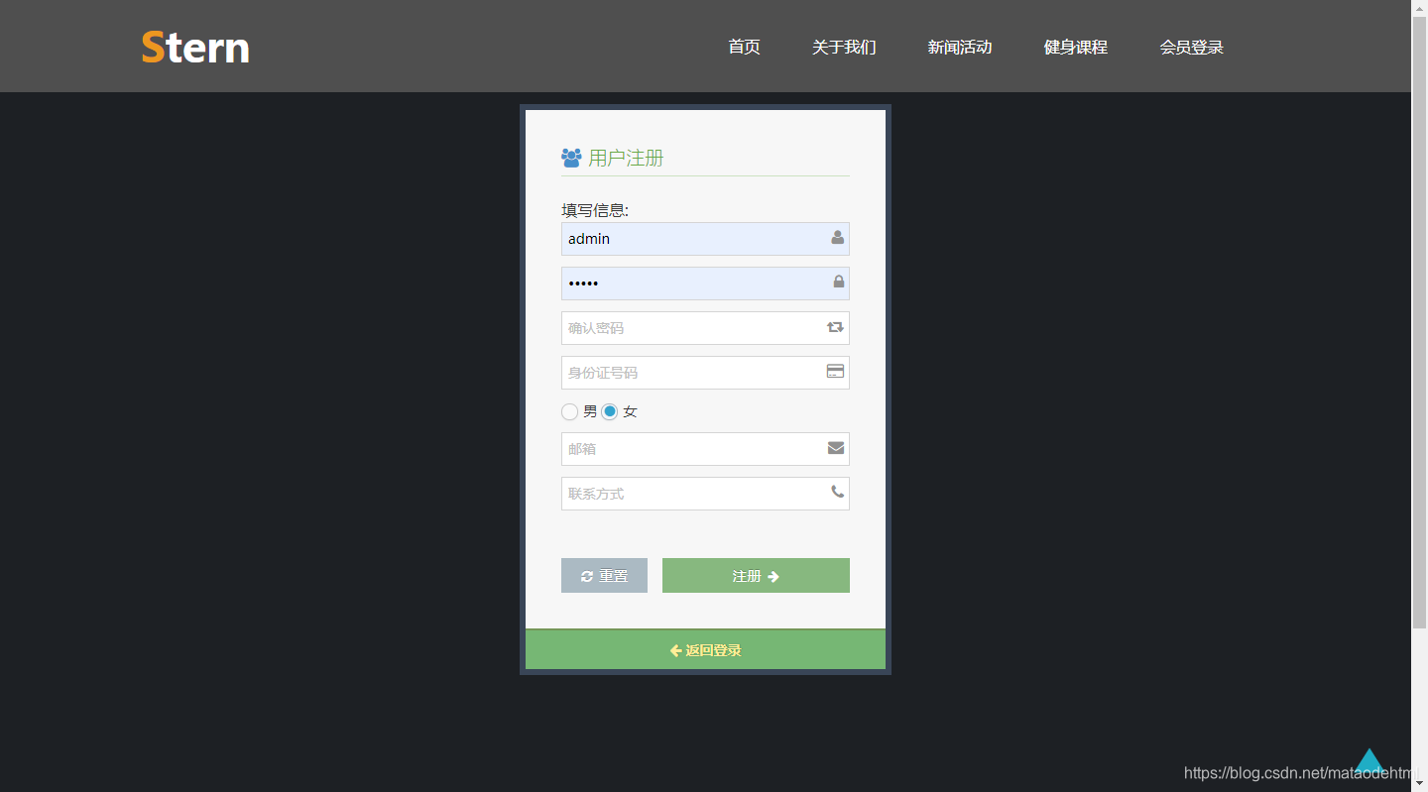The width and height of the screenshot is (1428, 792).
Task: Click the 确认密码 input field
Action: (x=694, y=327)
